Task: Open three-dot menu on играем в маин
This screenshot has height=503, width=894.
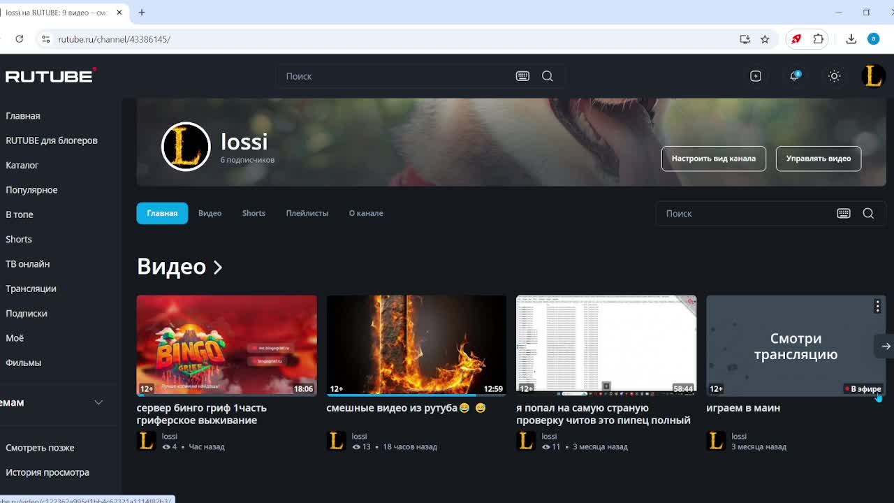Action: (877, 306)
